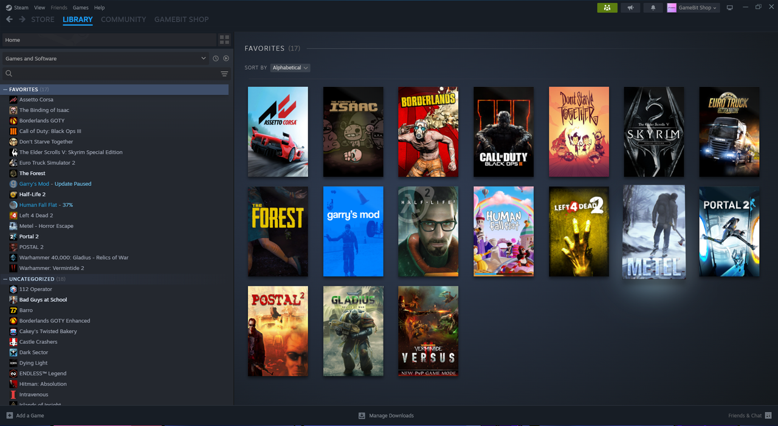
Task: Select Borderlands GOTY Enhanced in sidebar
Action: pyautogui.click(x=55, y=321)
